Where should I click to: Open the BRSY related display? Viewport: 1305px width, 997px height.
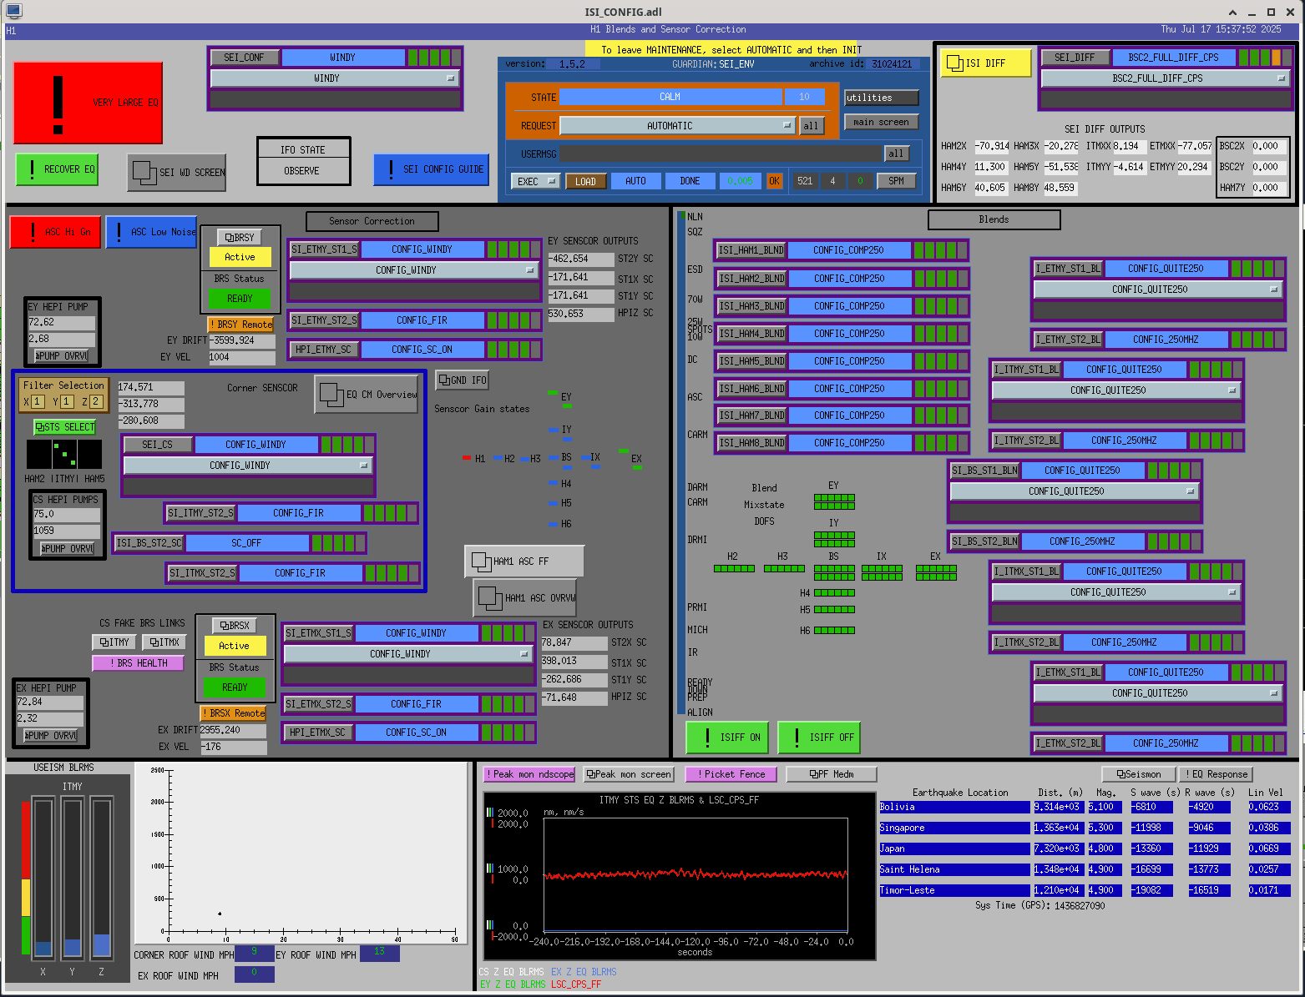[240, 237]
